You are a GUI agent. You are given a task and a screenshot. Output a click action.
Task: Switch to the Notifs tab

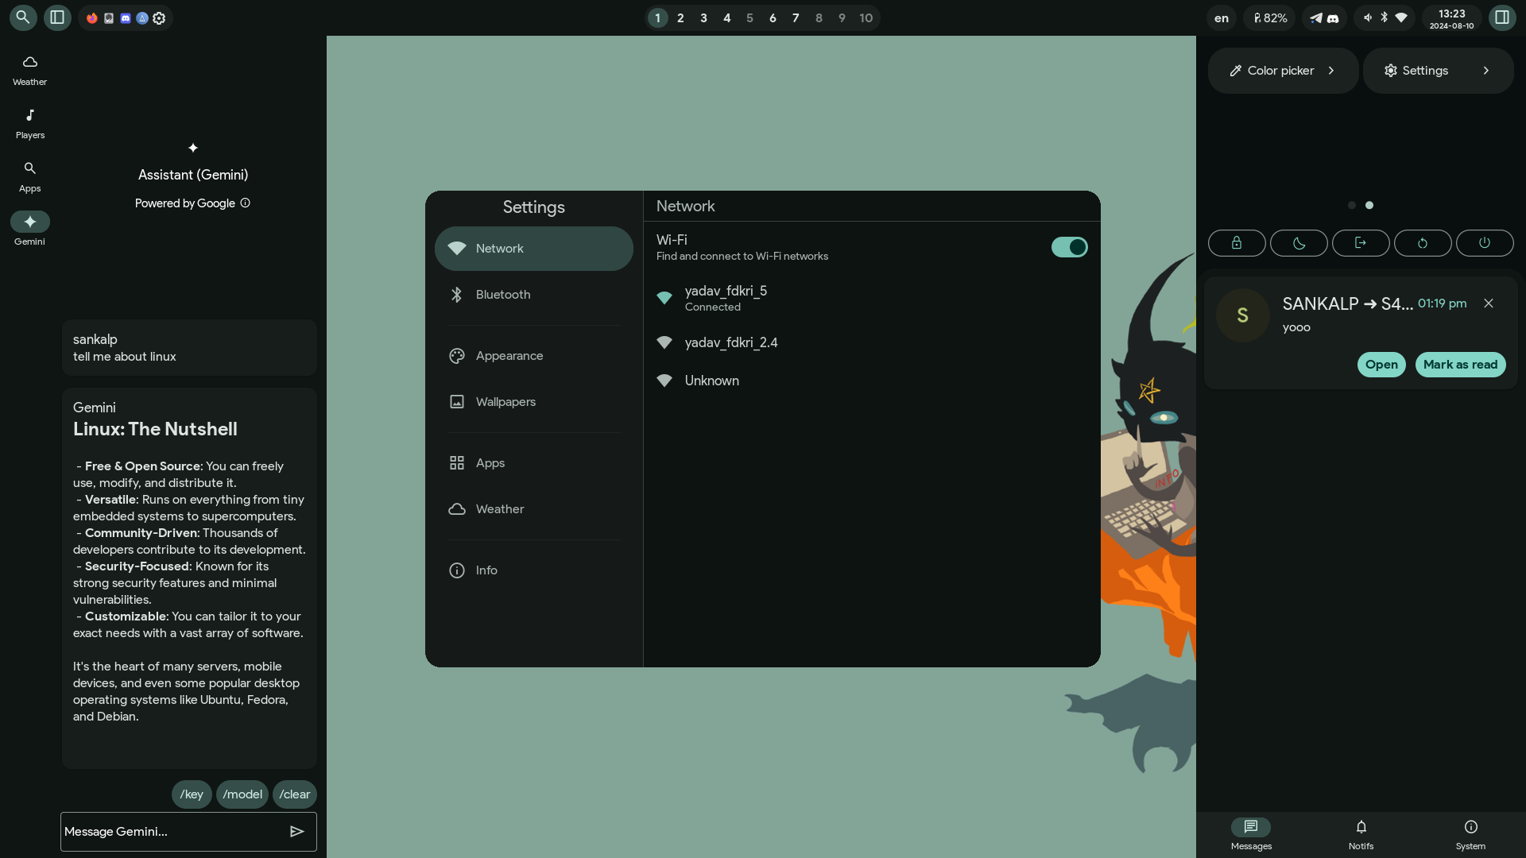click(x=1361, y=834)
